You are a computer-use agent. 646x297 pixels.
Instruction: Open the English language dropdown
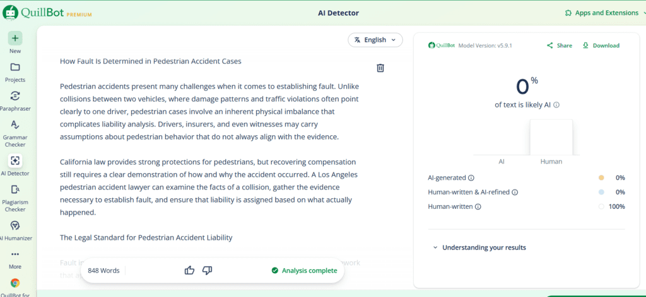tap(375, 40)
